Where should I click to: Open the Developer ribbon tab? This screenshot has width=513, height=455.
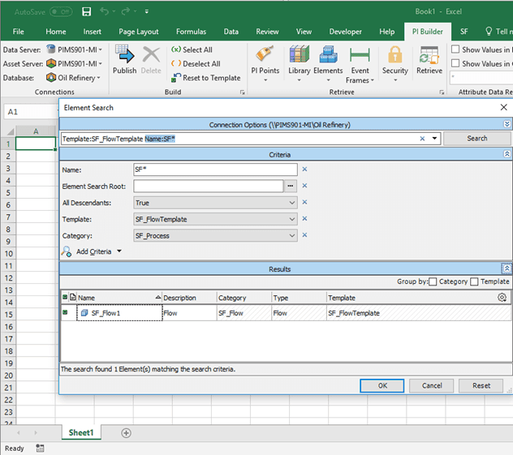click(x=345, y=32)
